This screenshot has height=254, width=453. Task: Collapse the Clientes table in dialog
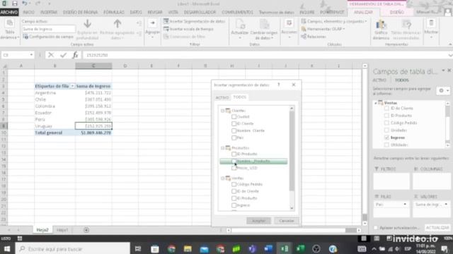click(x=223, y=111)
